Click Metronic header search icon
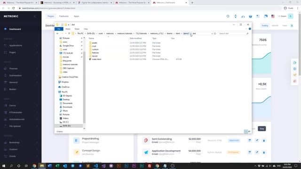 point(228,16)
